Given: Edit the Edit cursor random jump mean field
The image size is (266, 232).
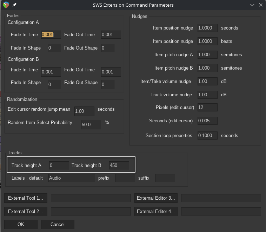Looking at the screenshot, I should (84, 111).
